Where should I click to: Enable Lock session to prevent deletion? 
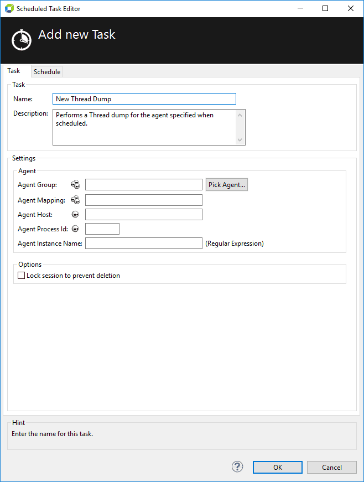tap(21, 276)
